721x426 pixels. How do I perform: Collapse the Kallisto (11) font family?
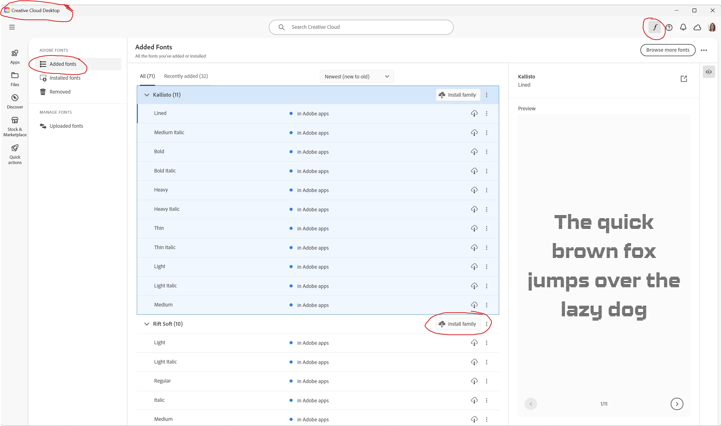(x=147, y=95)
